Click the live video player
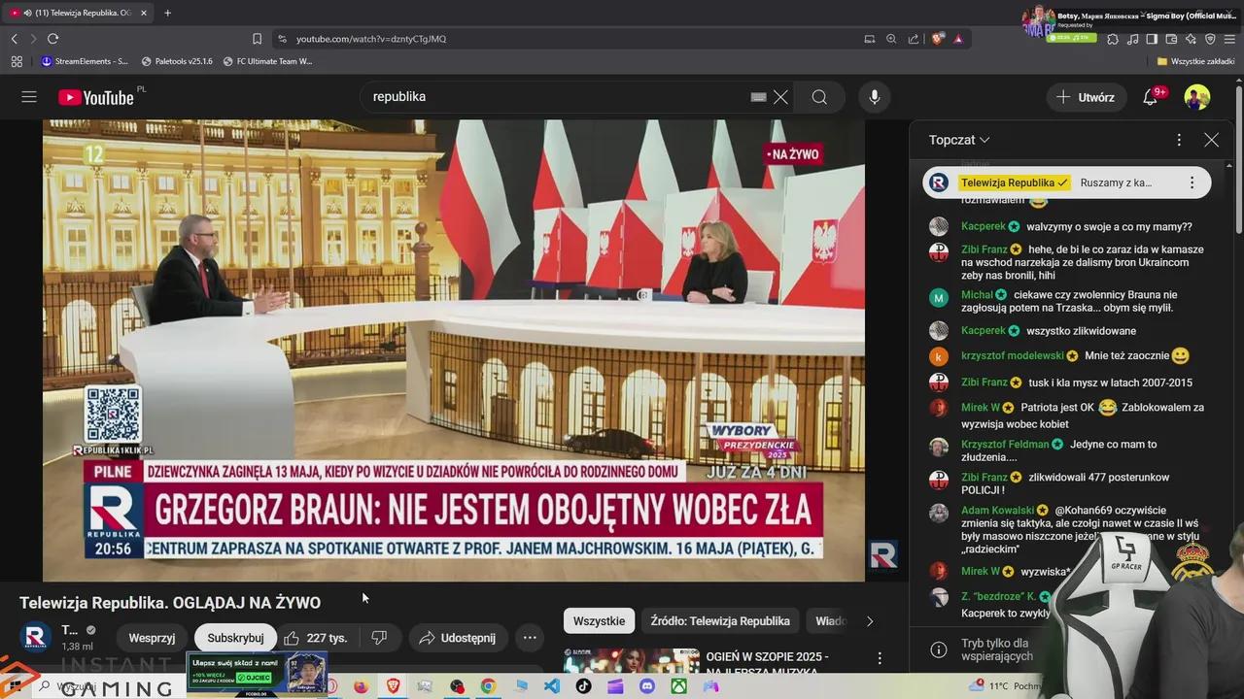1244x699 pixels. pyautogui.click(x=453, y=350)
